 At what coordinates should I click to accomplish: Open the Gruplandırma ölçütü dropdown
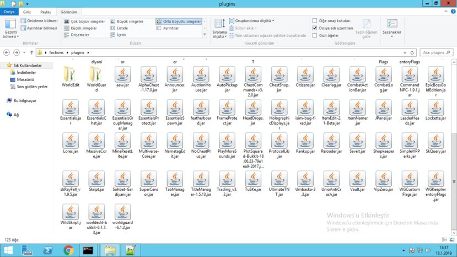[251, 21]
